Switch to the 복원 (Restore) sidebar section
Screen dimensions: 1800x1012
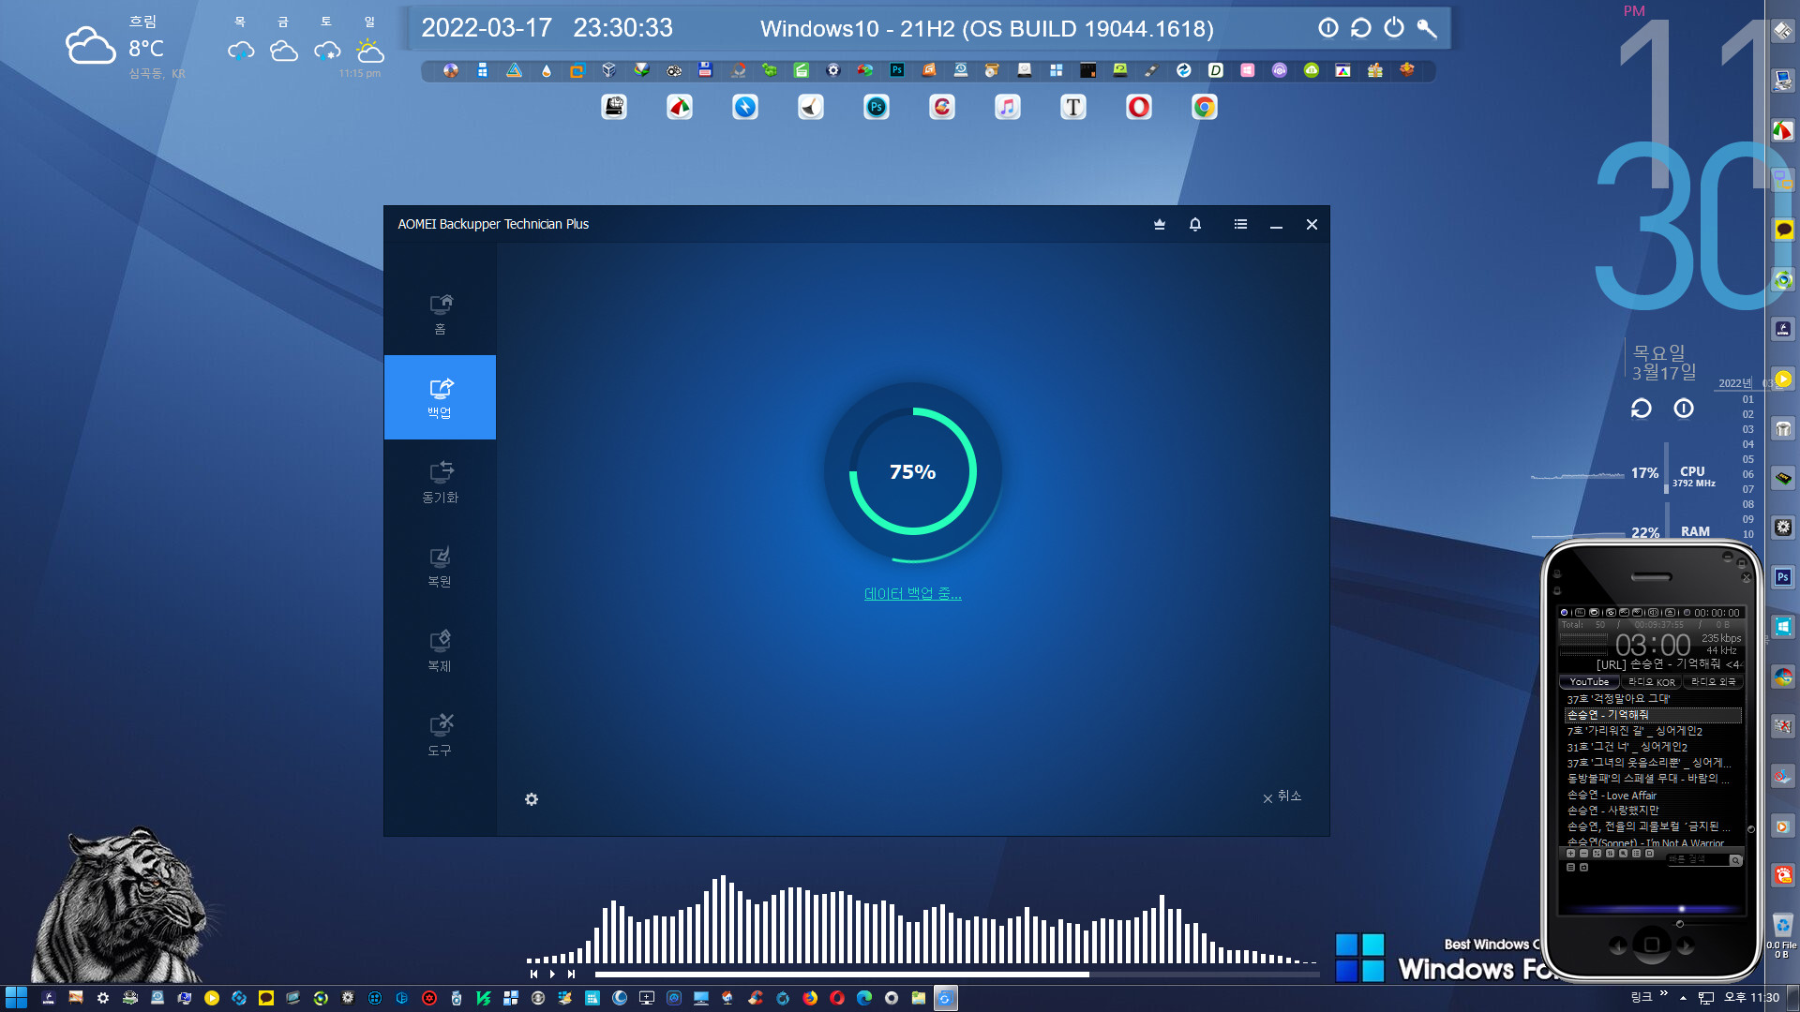click(440, 566)
